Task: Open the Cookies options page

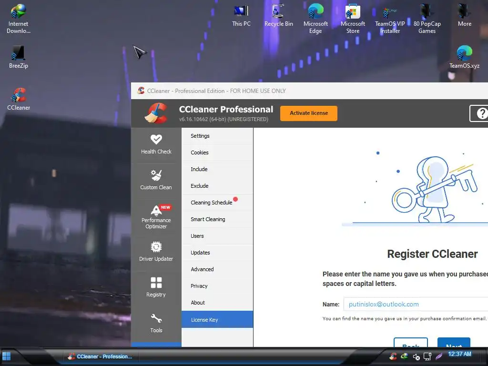Action: click(x=217, y=152)
